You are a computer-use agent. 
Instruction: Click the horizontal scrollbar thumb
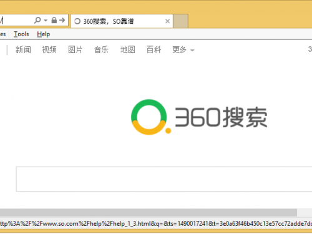click(x=149, y=213)
